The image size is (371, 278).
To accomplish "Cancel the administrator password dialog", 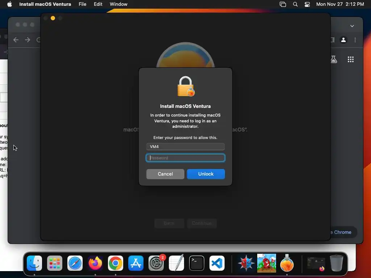I will tap(165, 174).
